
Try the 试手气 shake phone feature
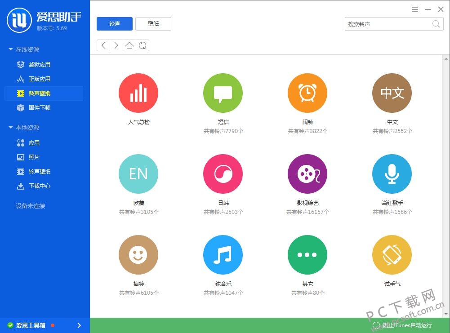tap(392, 254)
